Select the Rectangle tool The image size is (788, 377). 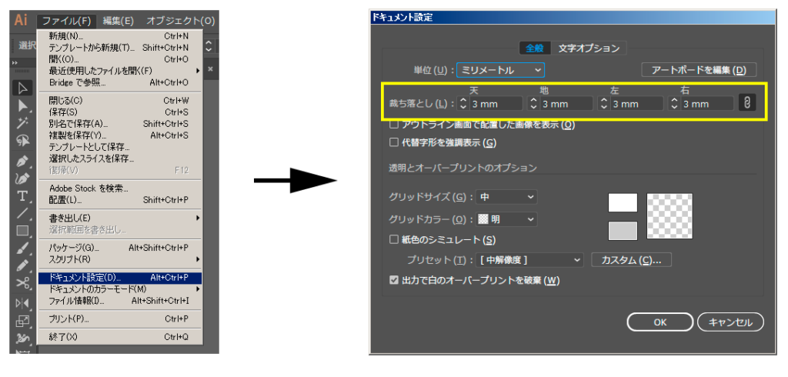22,232
